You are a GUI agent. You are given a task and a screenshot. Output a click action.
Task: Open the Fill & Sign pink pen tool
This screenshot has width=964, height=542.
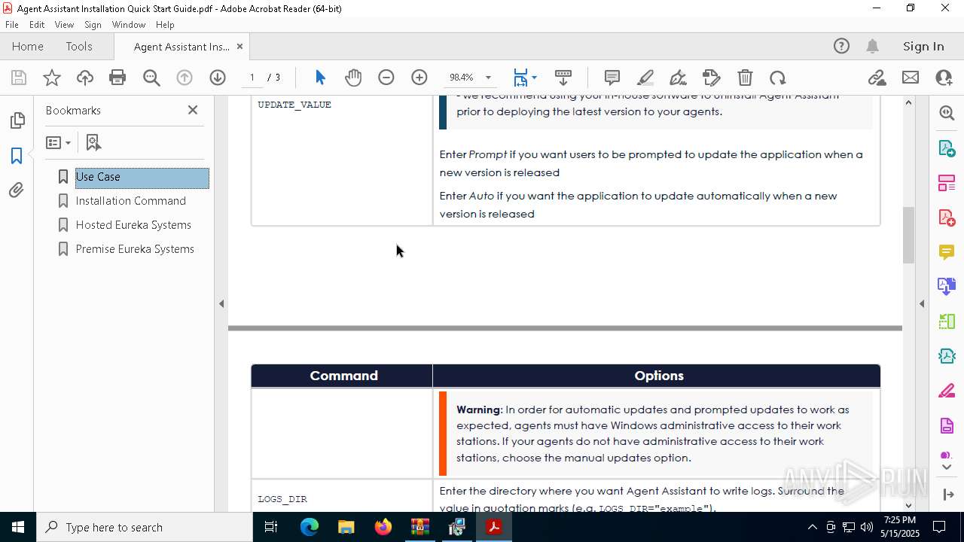947,391
